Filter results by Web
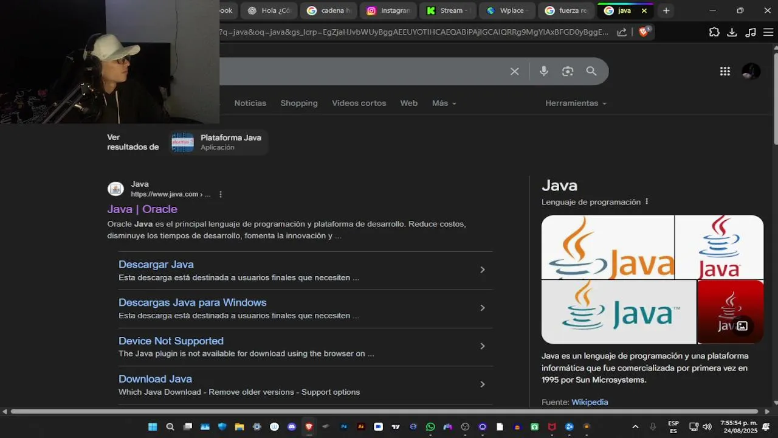This screenshot has height=438, width=778. pos(409,103)
